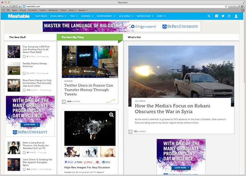Screen dimensions: 246x176
Task: Open the Twitter bookmark in bookmarks bar
Action: (x=43, y=10)
